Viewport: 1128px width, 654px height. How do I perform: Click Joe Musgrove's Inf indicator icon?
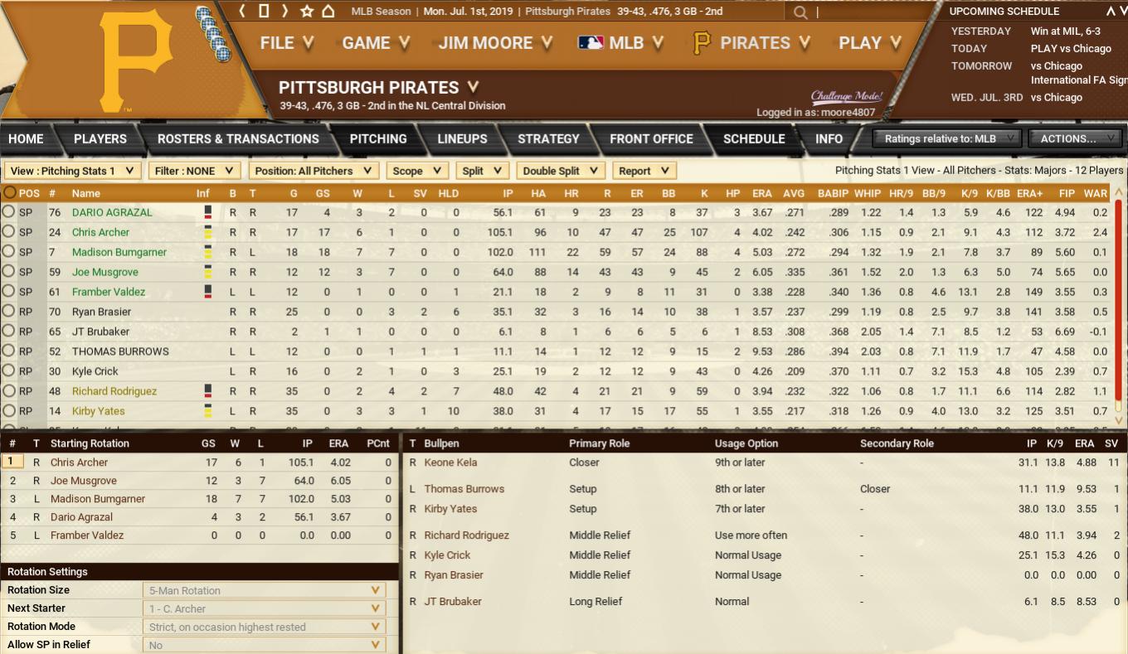pos(209,272)
